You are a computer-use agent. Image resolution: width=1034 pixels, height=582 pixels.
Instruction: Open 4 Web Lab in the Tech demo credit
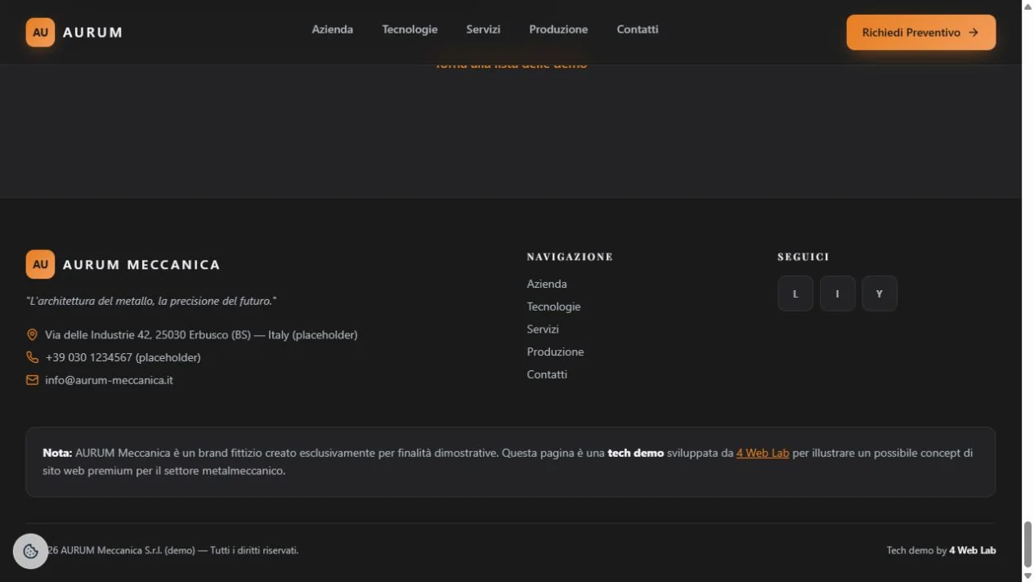point(973,550)
